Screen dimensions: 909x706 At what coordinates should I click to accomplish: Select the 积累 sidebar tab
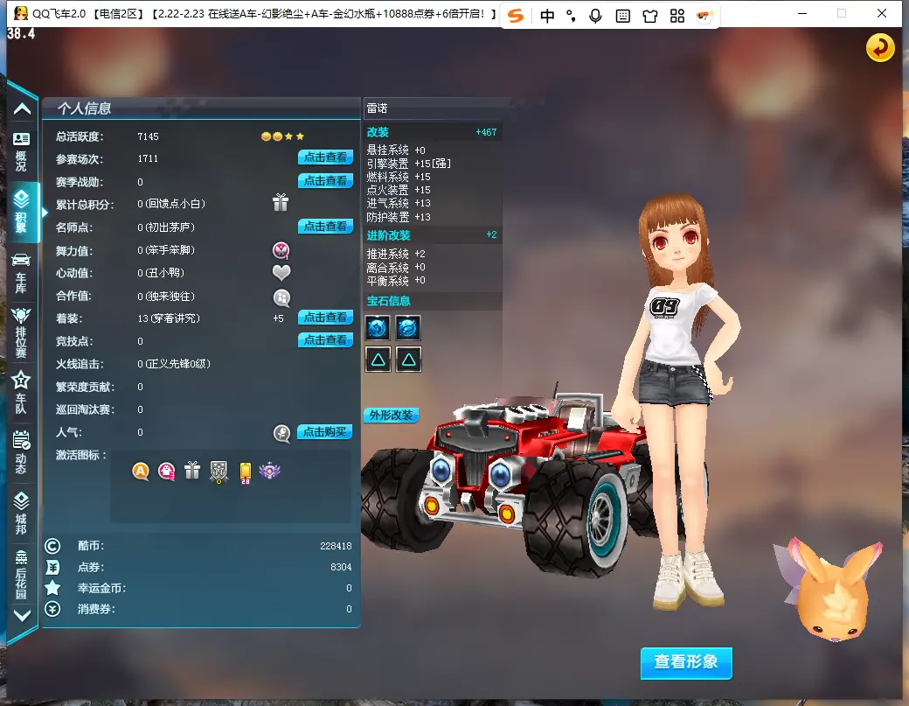tap(21, 211)
